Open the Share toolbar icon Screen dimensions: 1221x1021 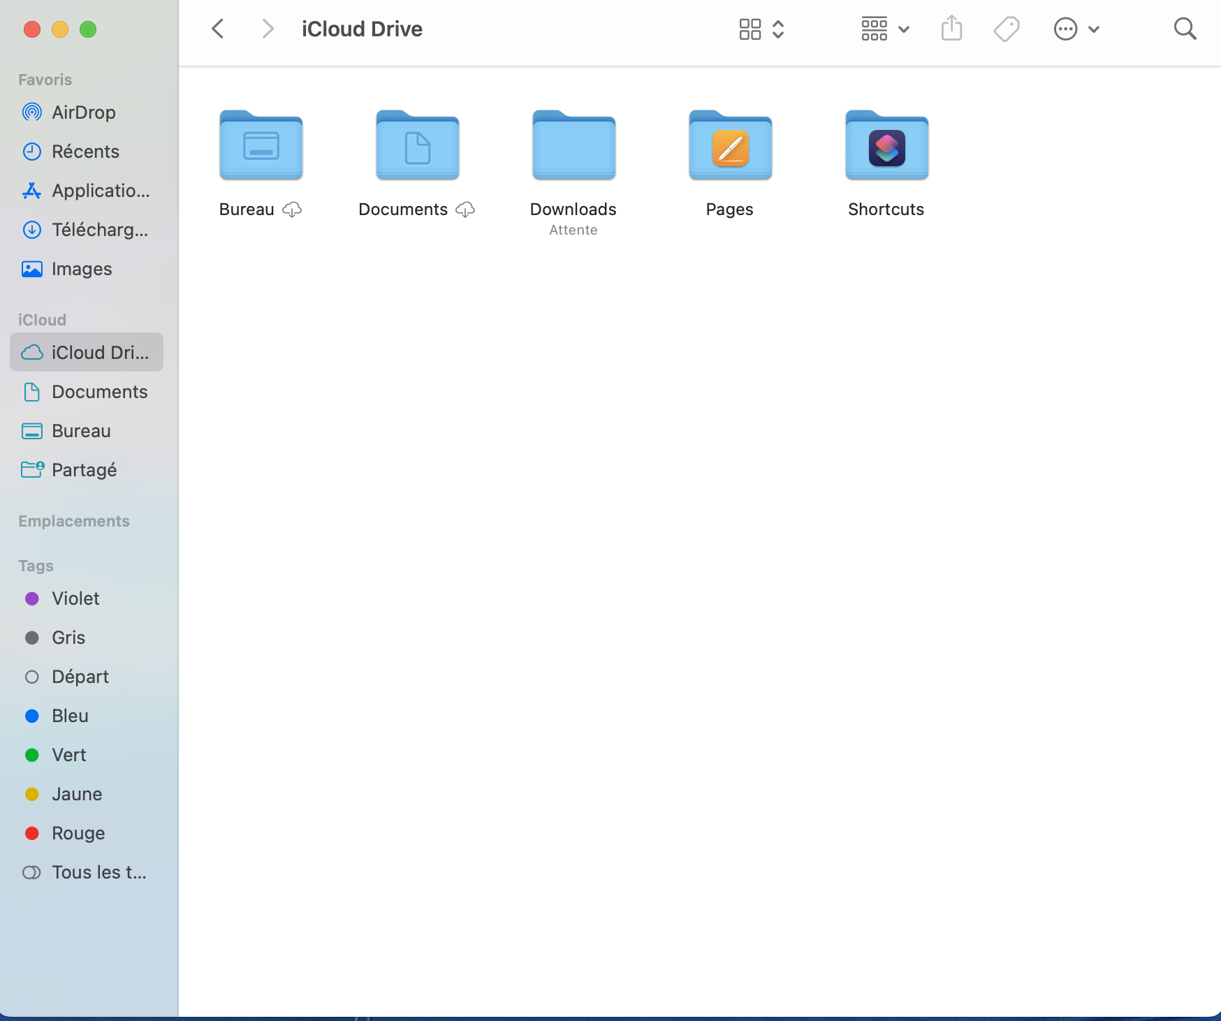click(x=951, y=29)
